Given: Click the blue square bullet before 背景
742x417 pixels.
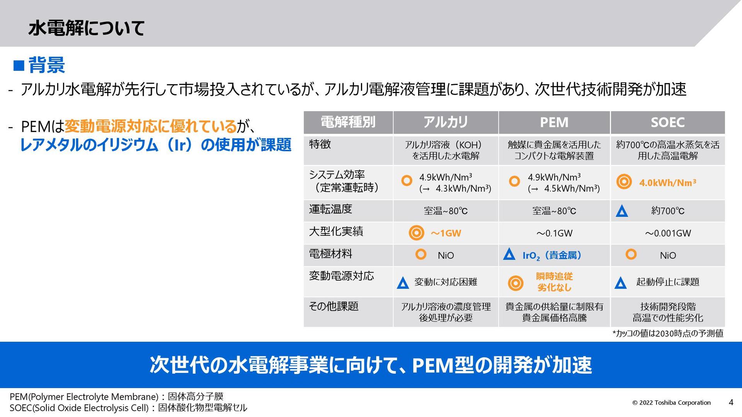Looking at the screenshot, I should click(19, 66).
